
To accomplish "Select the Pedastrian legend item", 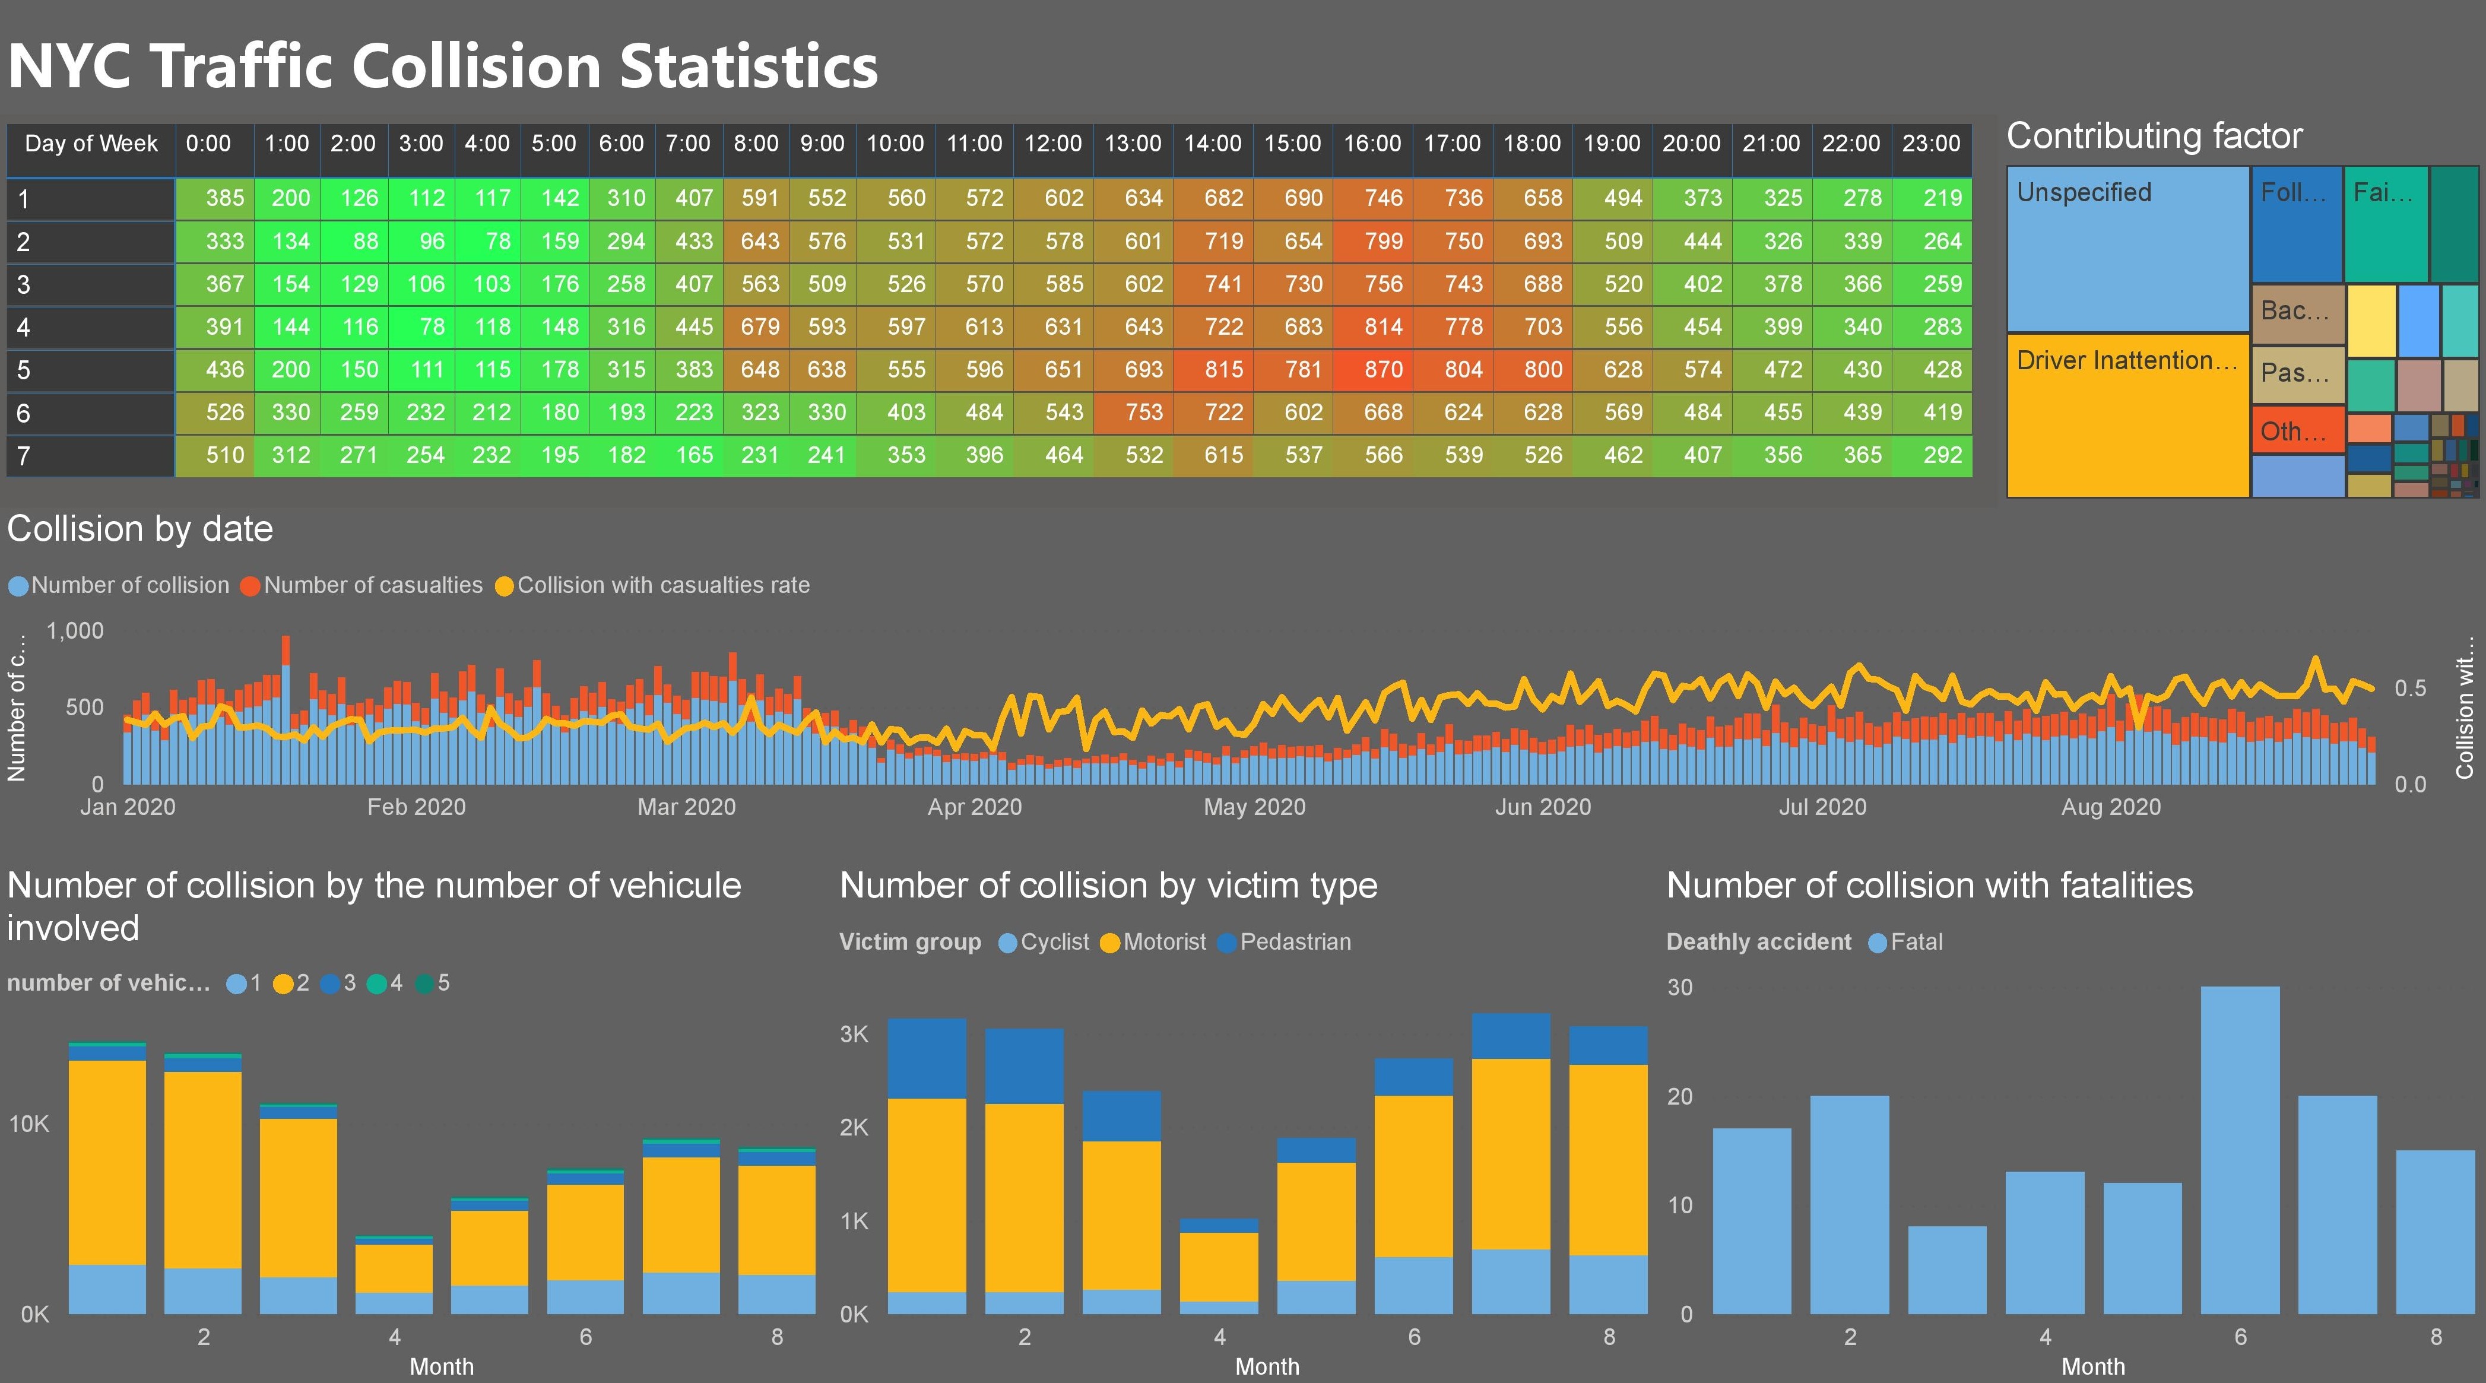I will (1285, 942).
